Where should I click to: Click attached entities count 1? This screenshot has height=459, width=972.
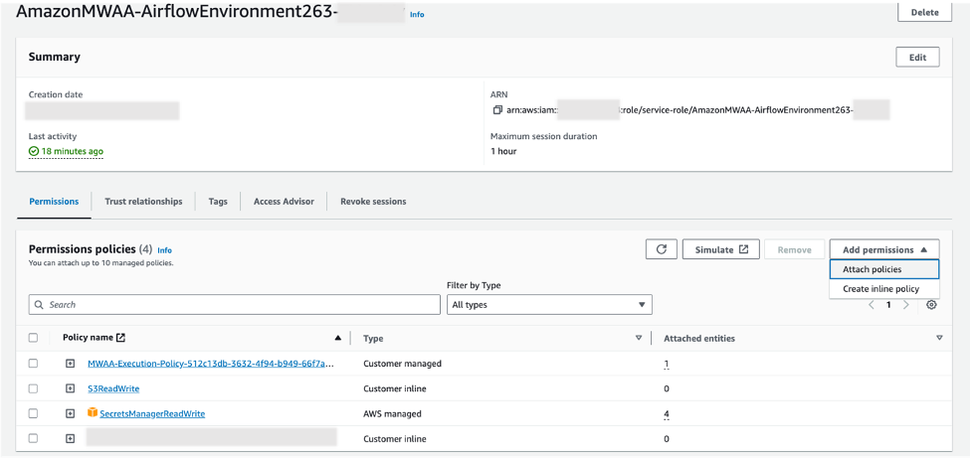click(667, 364)
